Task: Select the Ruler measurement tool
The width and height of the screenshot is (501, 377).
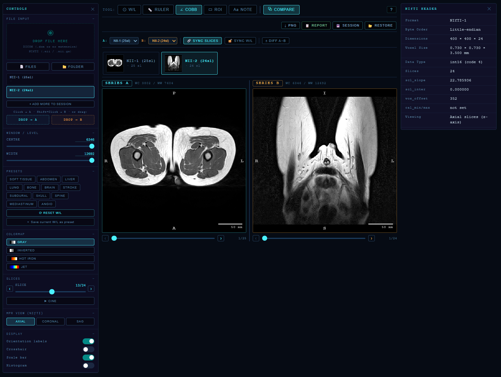Action: click(158, 10)
